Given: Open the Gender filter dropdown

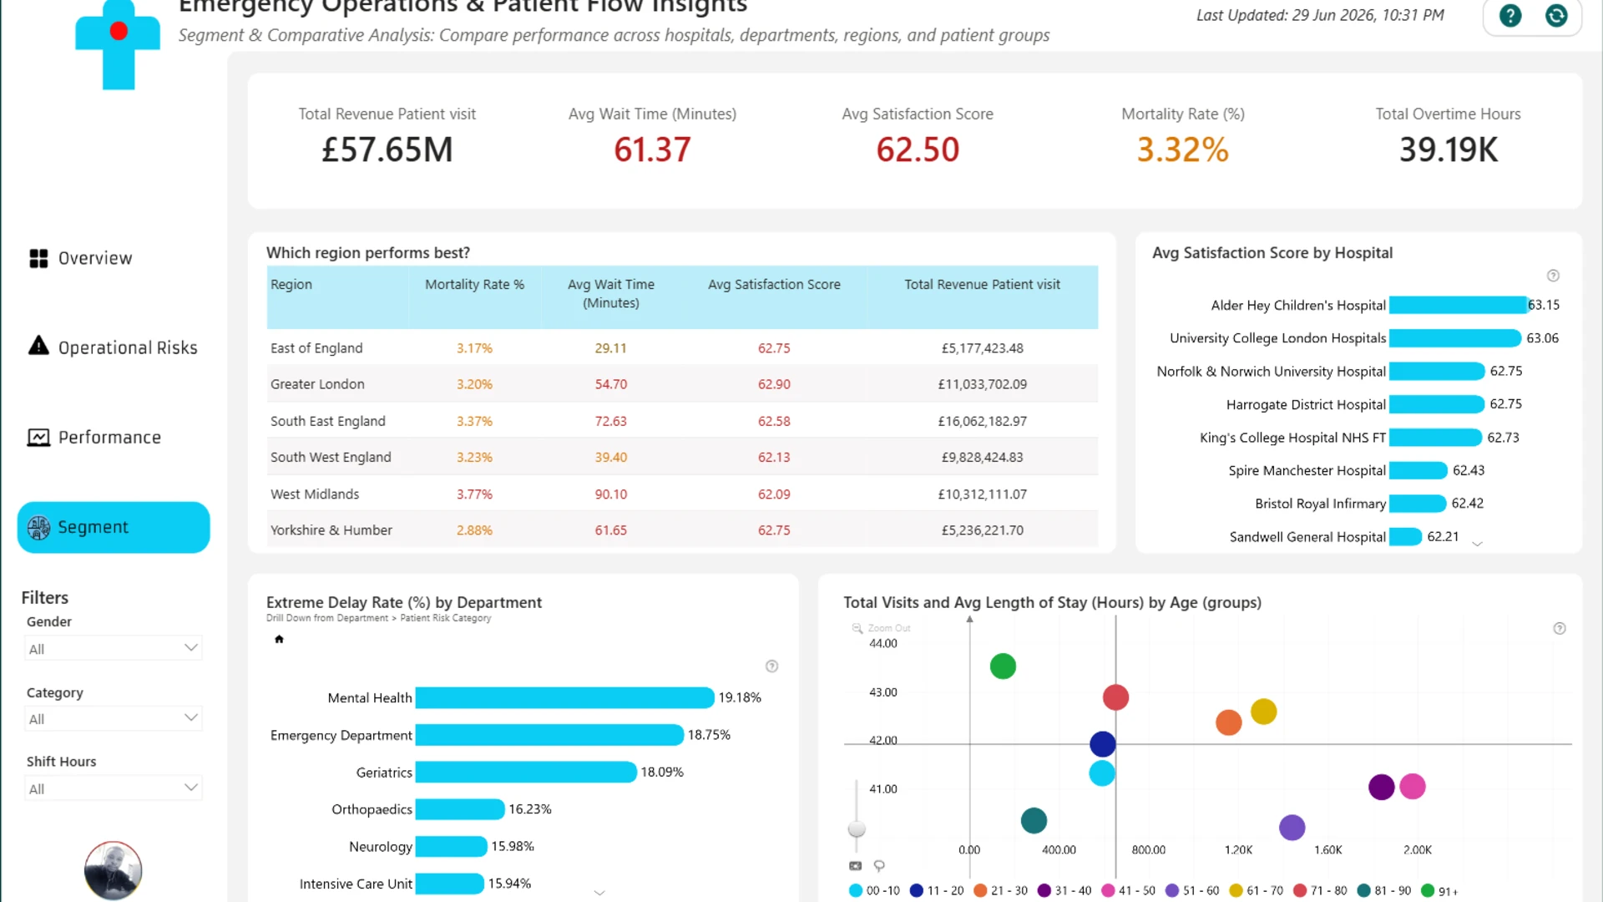Looking at the screenshot, I should (114, 649).
